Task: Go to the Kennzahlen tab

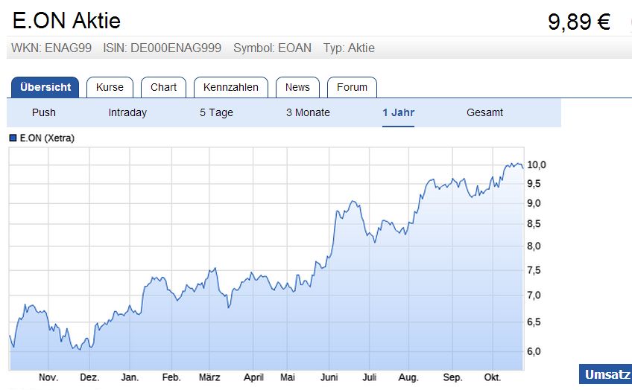Action: click(231, 87)
